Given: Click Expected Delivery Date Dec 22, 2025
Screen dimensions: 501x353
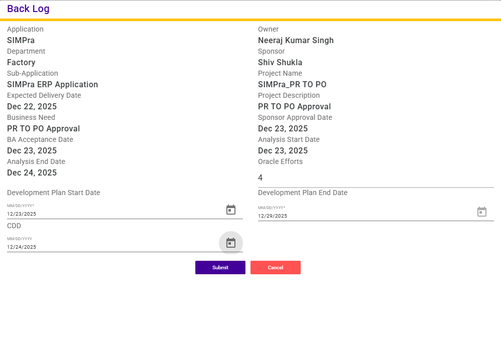Looking at the screenshot, I should (x=32, y=107).
